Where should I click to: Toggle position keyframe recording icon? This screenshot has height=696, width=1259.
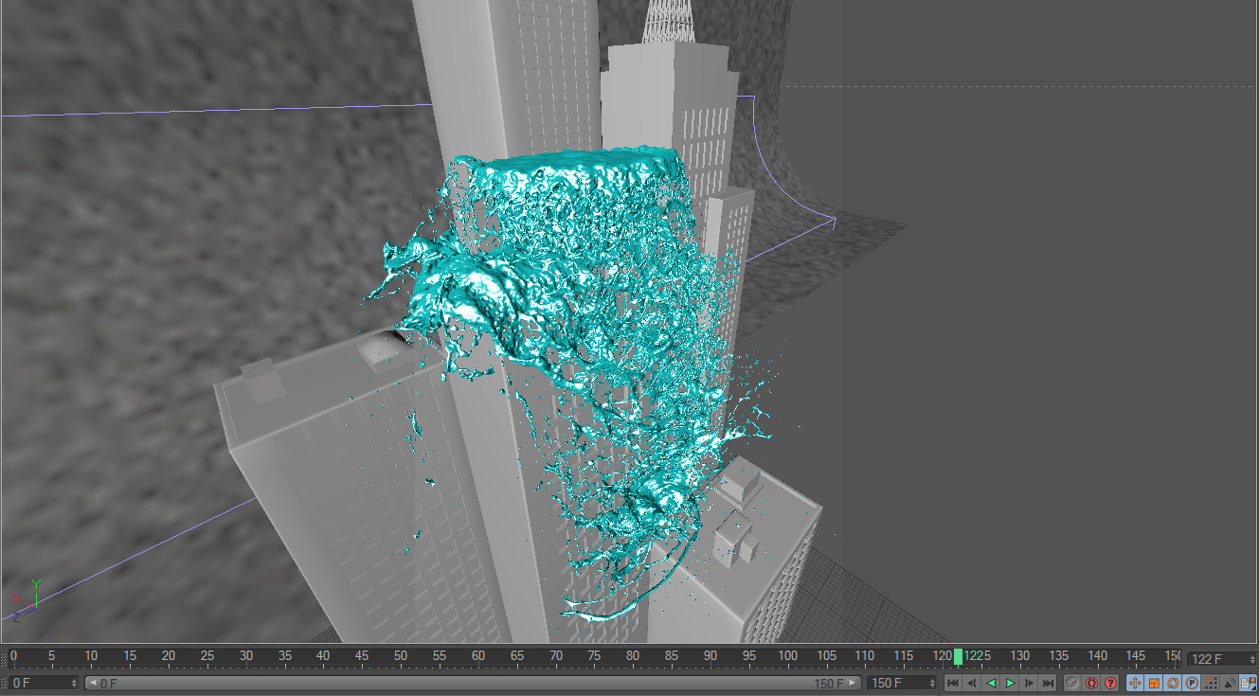click(1135, 683)
